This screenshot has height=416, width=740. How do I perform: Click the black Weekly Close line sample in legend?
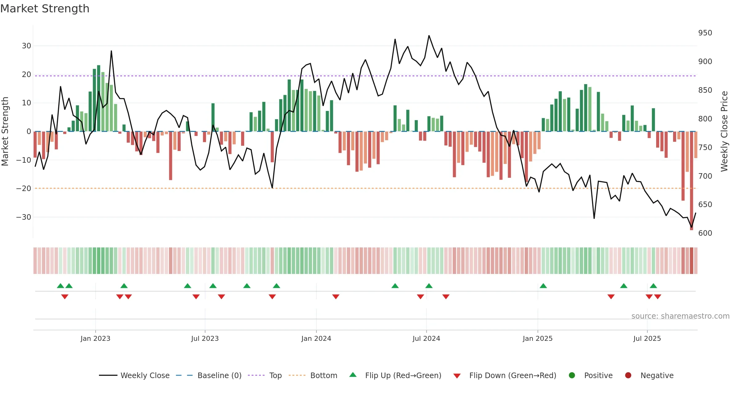click(108, 375)
